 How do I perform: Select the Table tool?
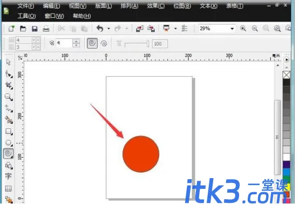coord(8,188)
